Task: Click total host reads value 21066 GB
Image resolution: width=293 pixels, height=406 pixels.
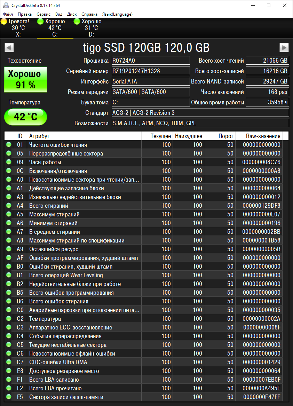Action: coord(267,61)
